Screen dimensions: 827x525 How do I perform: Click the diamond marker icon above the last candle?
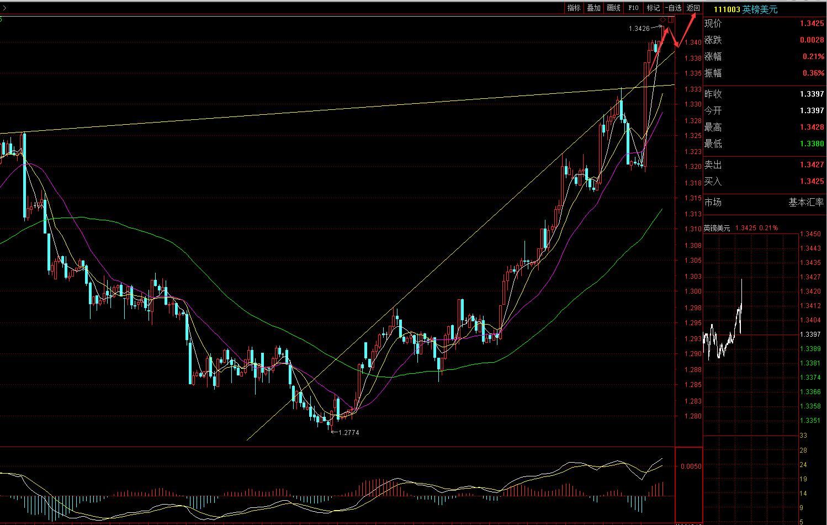[662, 20]
